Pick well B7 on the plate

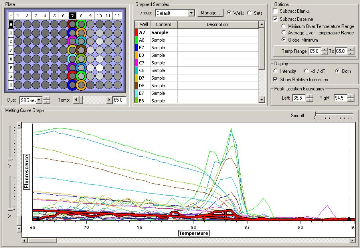pyautogui.click(x=72, y=33)
